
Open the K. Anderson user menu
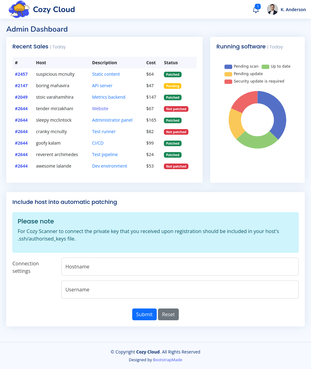click(x=293, y=10)
